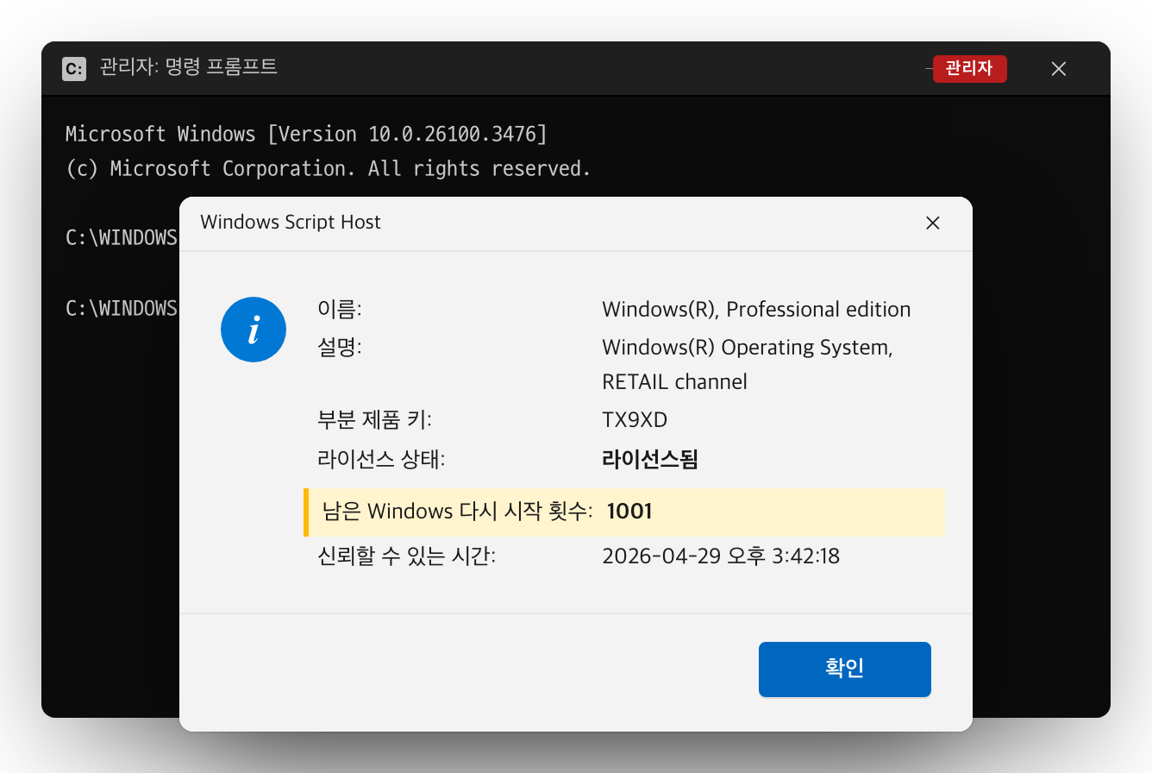Click the RETAIL channel text
1152x773 pixels.
click(674, 381)
